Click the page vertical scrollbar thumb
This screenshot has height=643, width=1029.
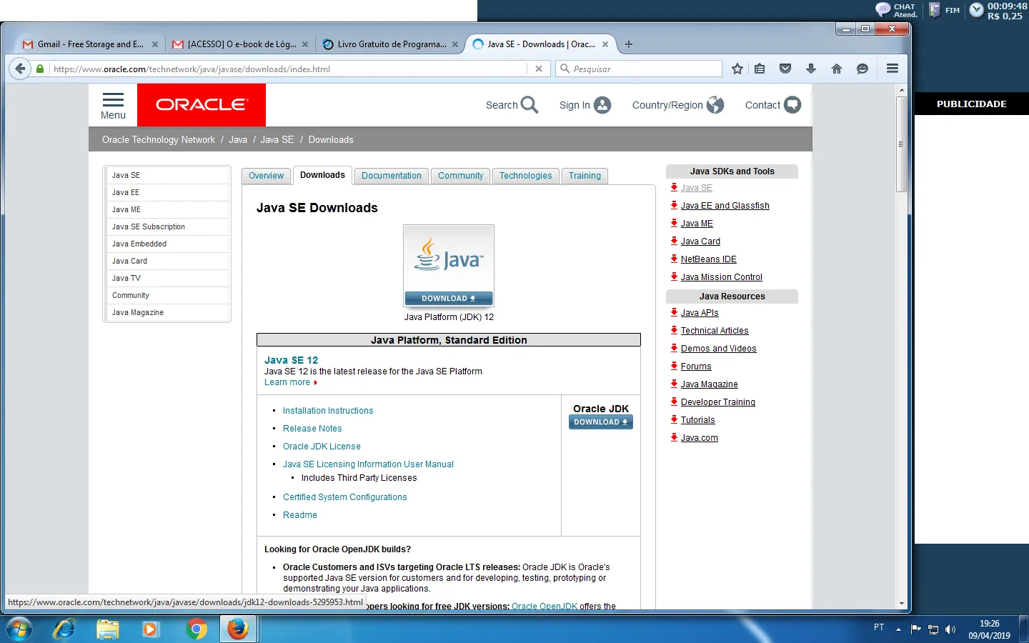pos(902,144)
